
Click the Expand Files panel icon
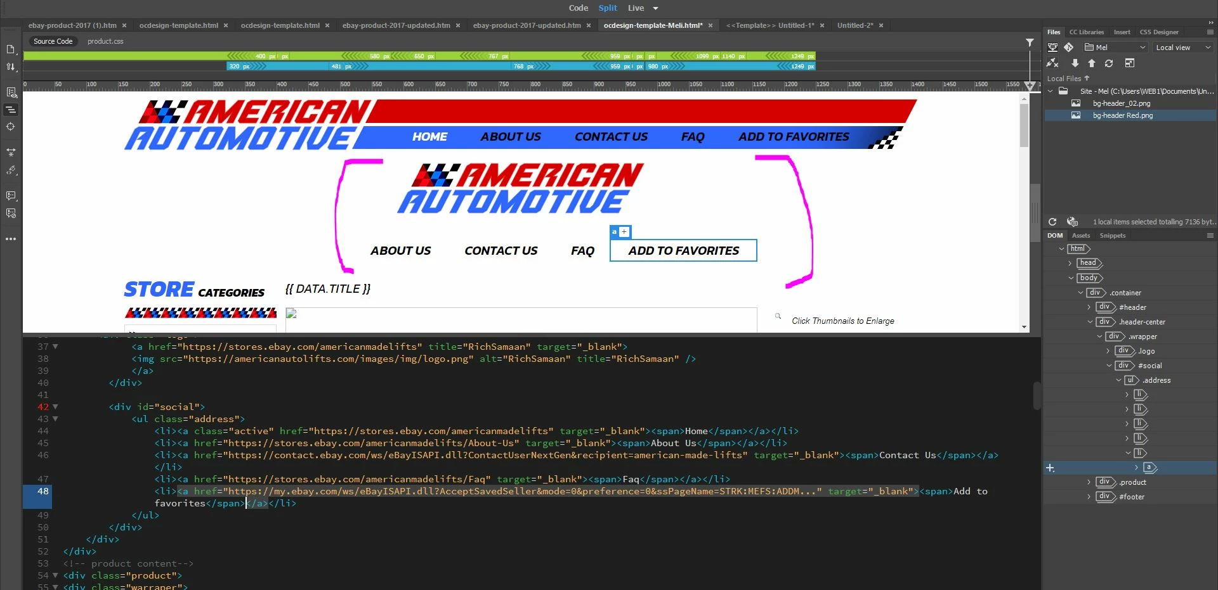pyautogui.click(x=1130, y=63)
